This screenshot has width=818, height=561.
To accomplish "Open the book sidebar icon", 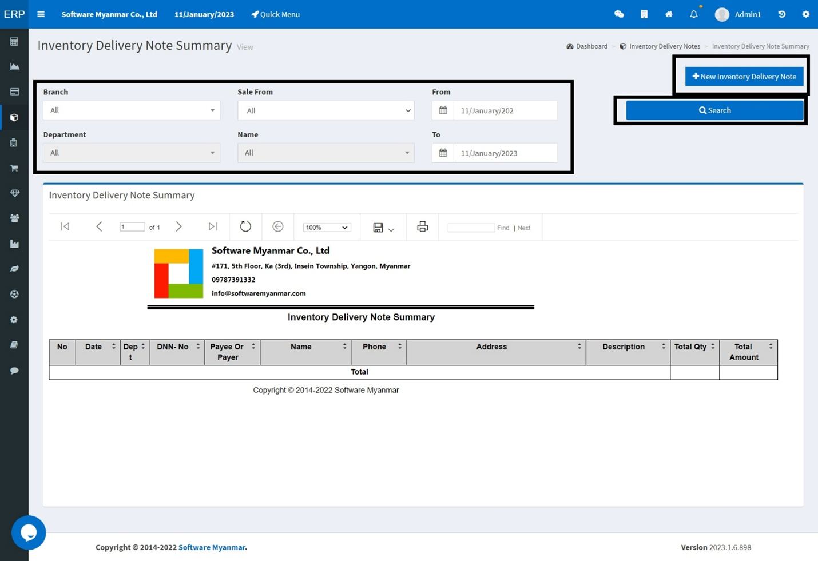I will (14, 345).
